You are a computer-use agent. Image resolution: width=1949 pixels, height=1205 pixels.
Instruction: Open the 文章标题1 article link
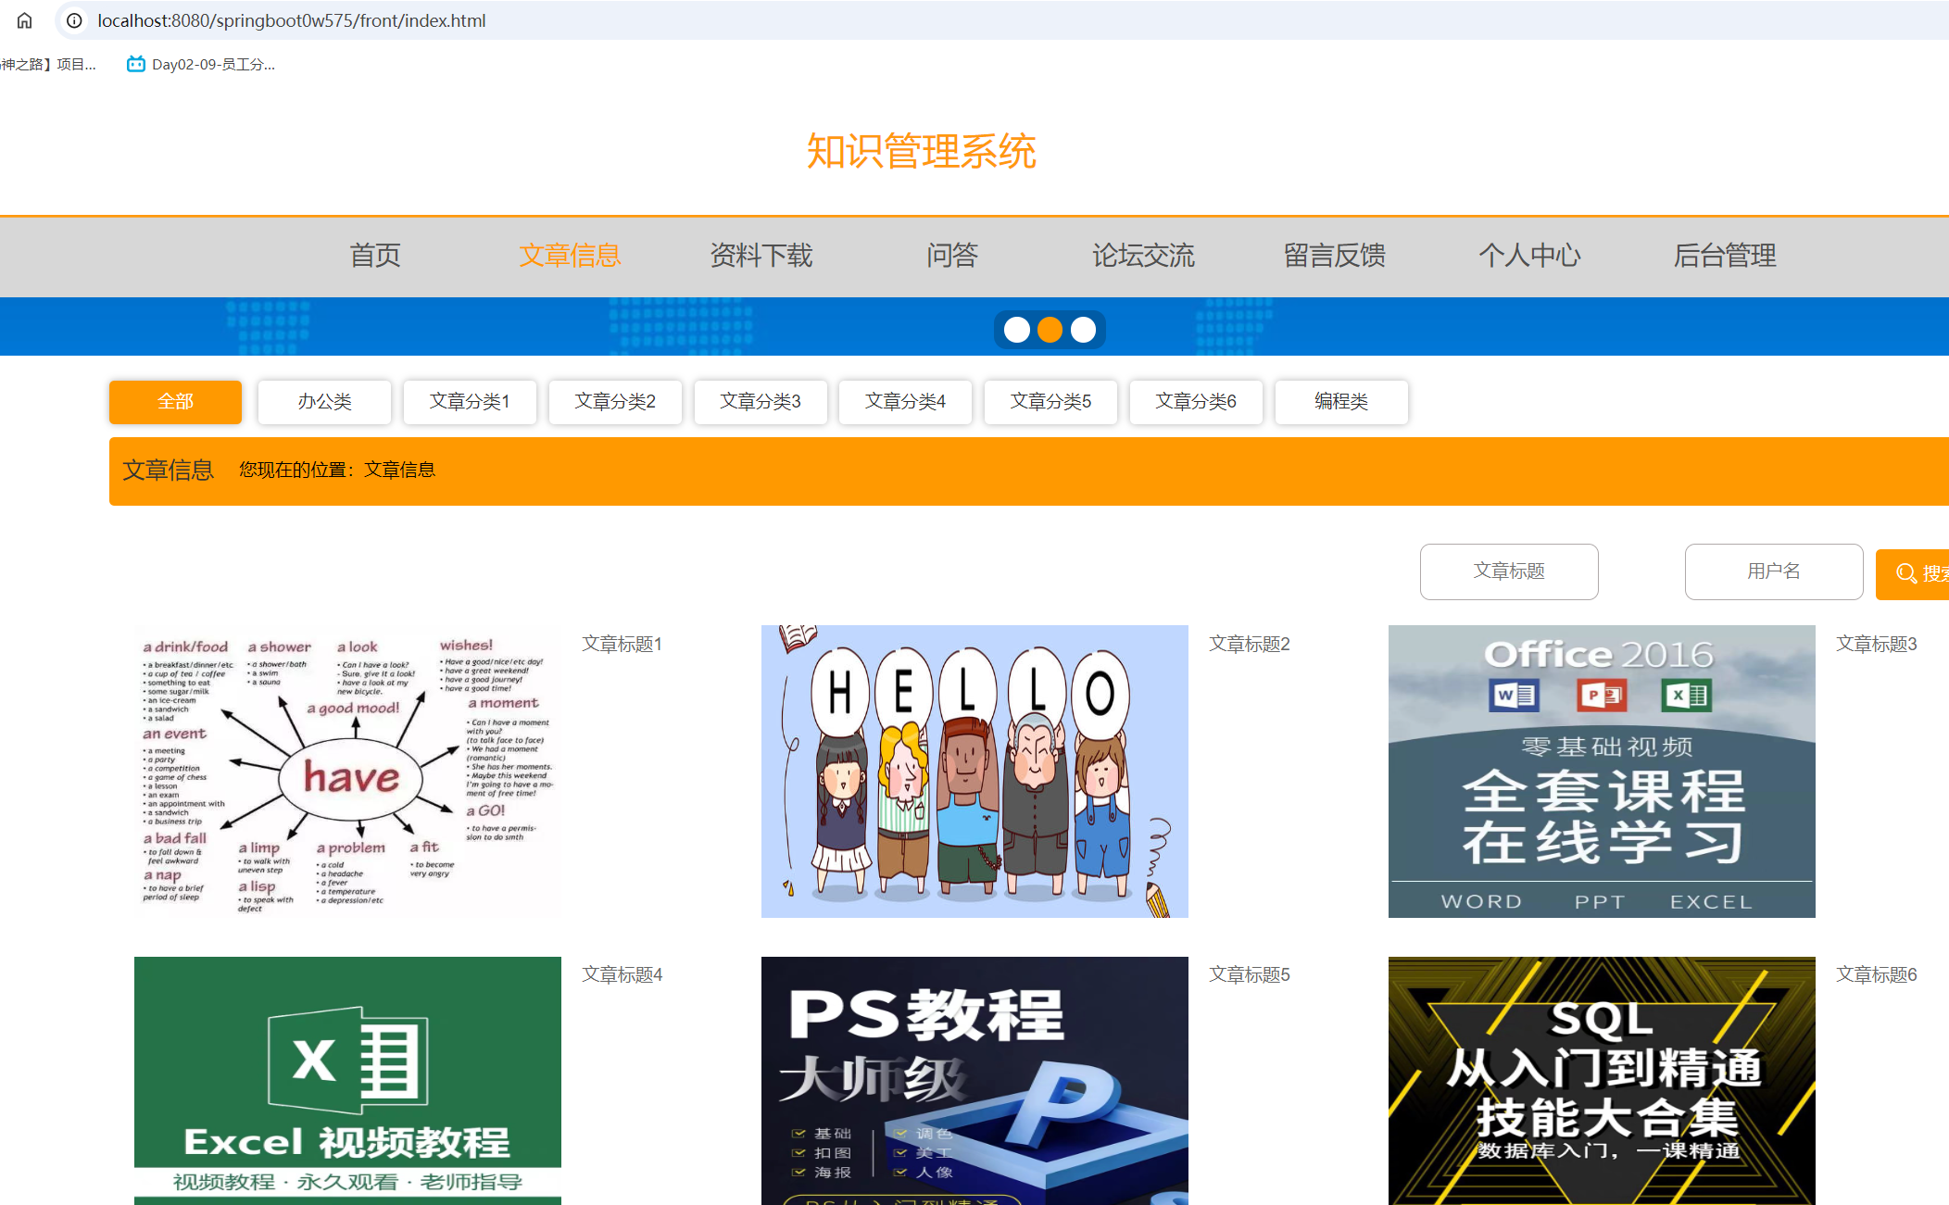point(622,644)
